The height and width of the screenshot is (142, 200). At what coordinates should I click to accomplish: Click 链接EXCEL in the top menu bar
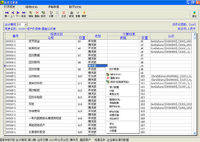coord(32,7)
